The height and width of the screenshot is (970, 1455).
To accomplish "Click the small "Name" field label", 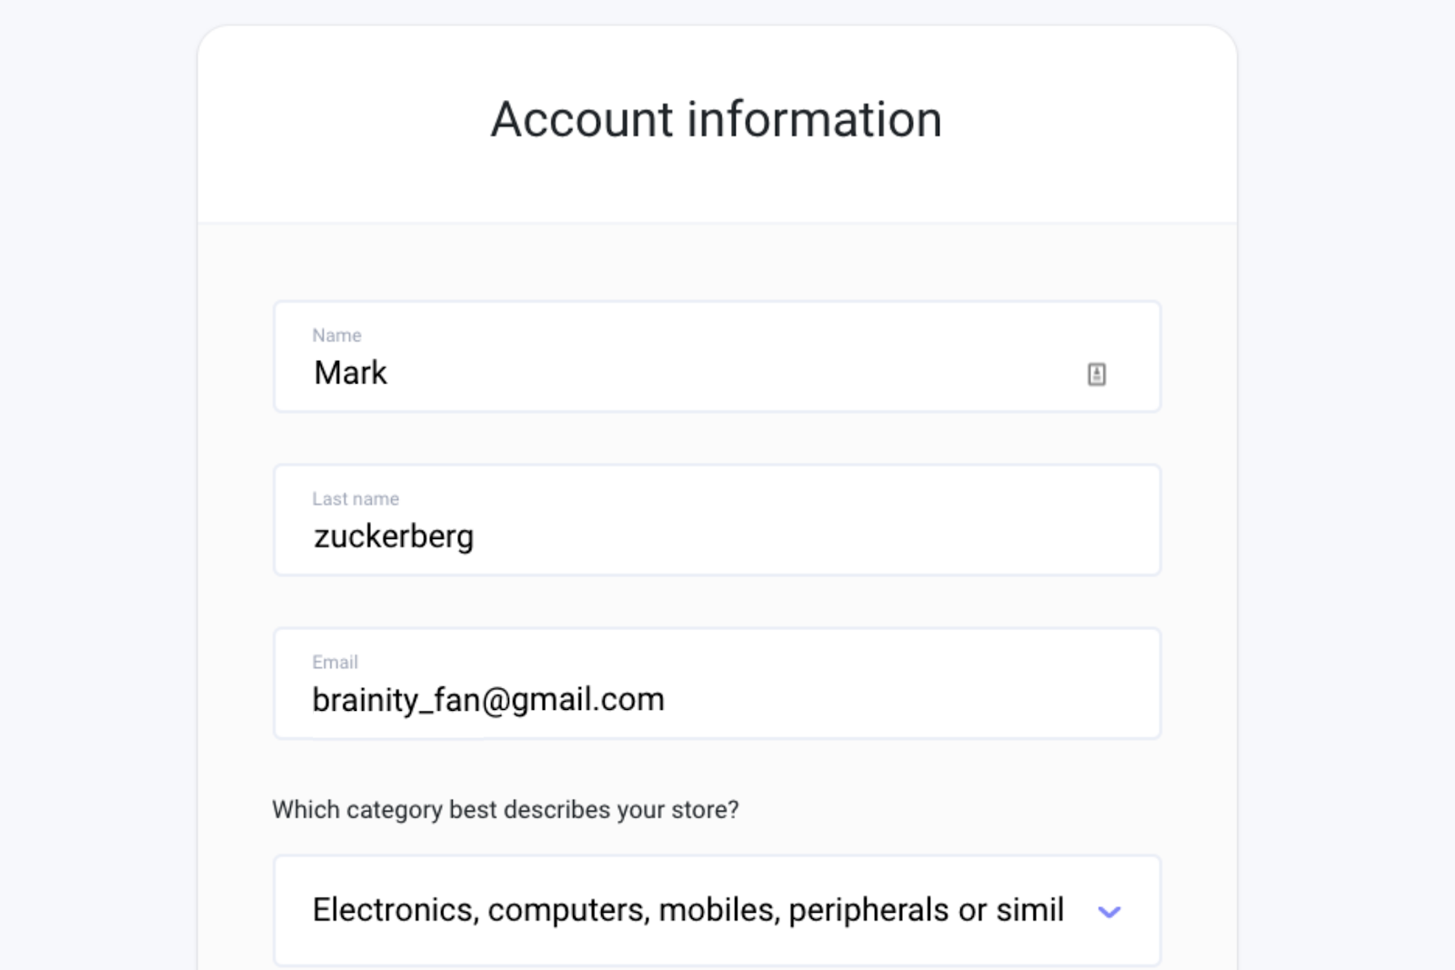I will [336, 335].
